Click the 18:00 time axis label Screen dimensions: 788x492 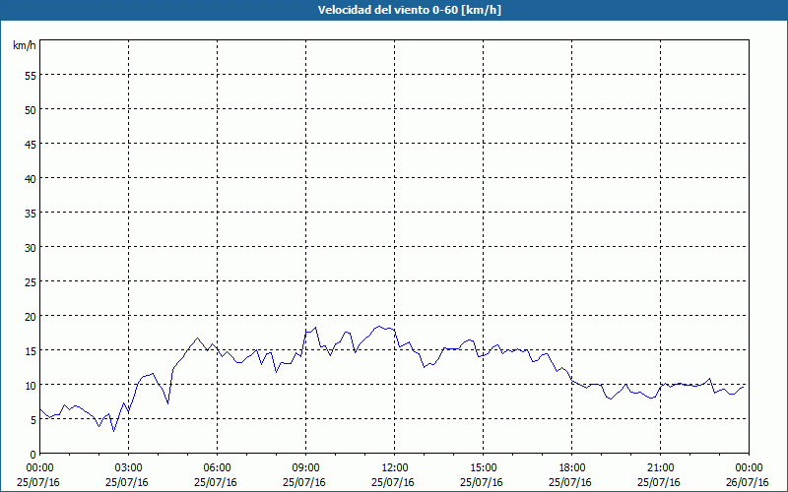point(571,468)
